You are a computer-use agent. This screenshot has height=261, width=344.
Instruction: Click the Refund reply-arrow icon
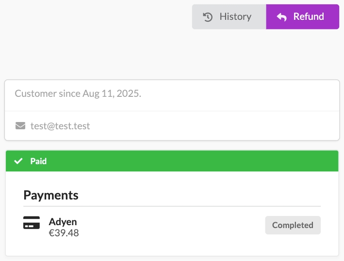pyautogui.click(x=282, y=17)
